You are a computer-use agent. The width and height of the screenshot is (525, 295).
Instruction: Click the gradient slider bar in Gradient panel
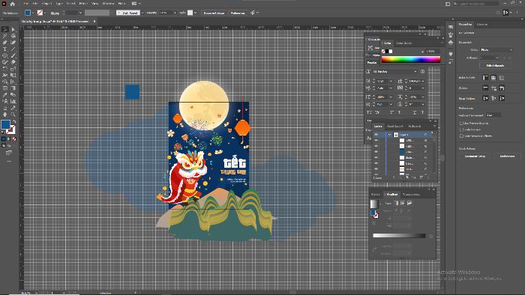pos(399,236)
